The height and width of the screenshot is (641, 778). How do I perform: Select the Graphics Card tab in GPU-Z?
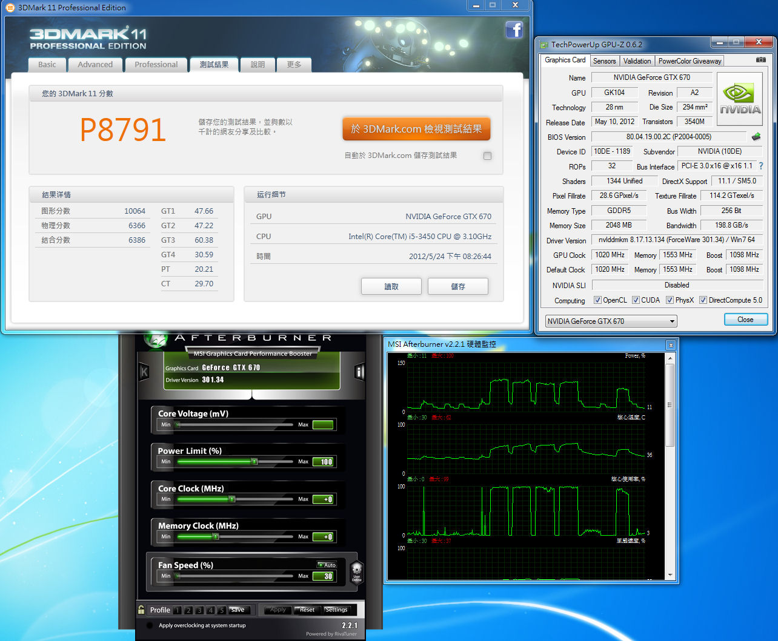(565, 60)
